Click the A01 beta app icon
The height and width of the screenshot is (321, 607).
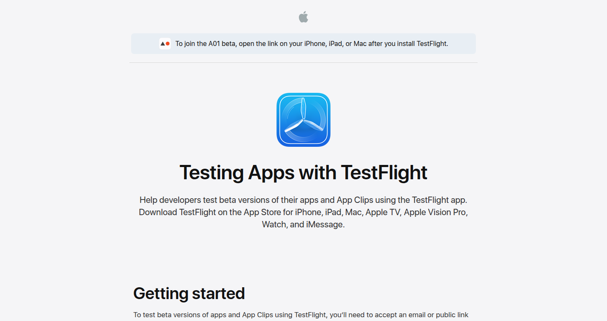coord(165,43)
